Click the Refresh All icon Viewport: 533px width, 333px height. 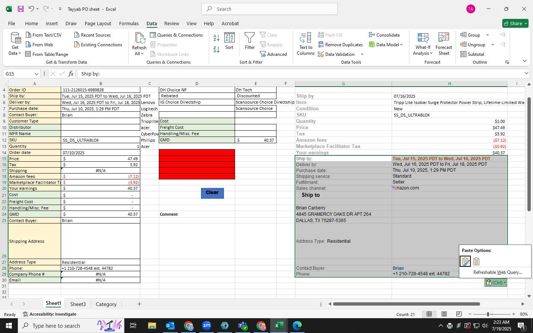point(140,38)
